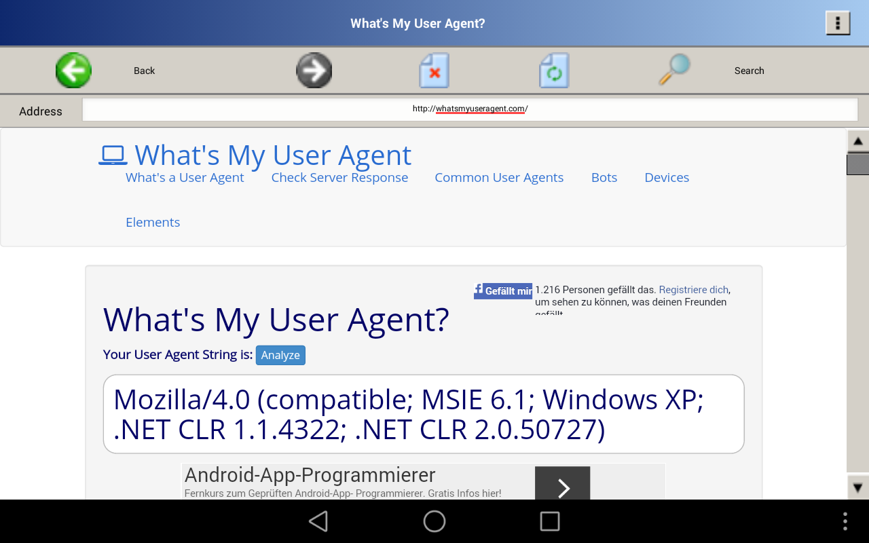Tap the Android Back triangle button
The width and height of the screenshot is (869, 543).
pos(318,521)
